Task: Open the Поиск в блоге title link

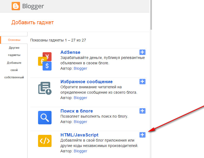Action: (77, 111)
